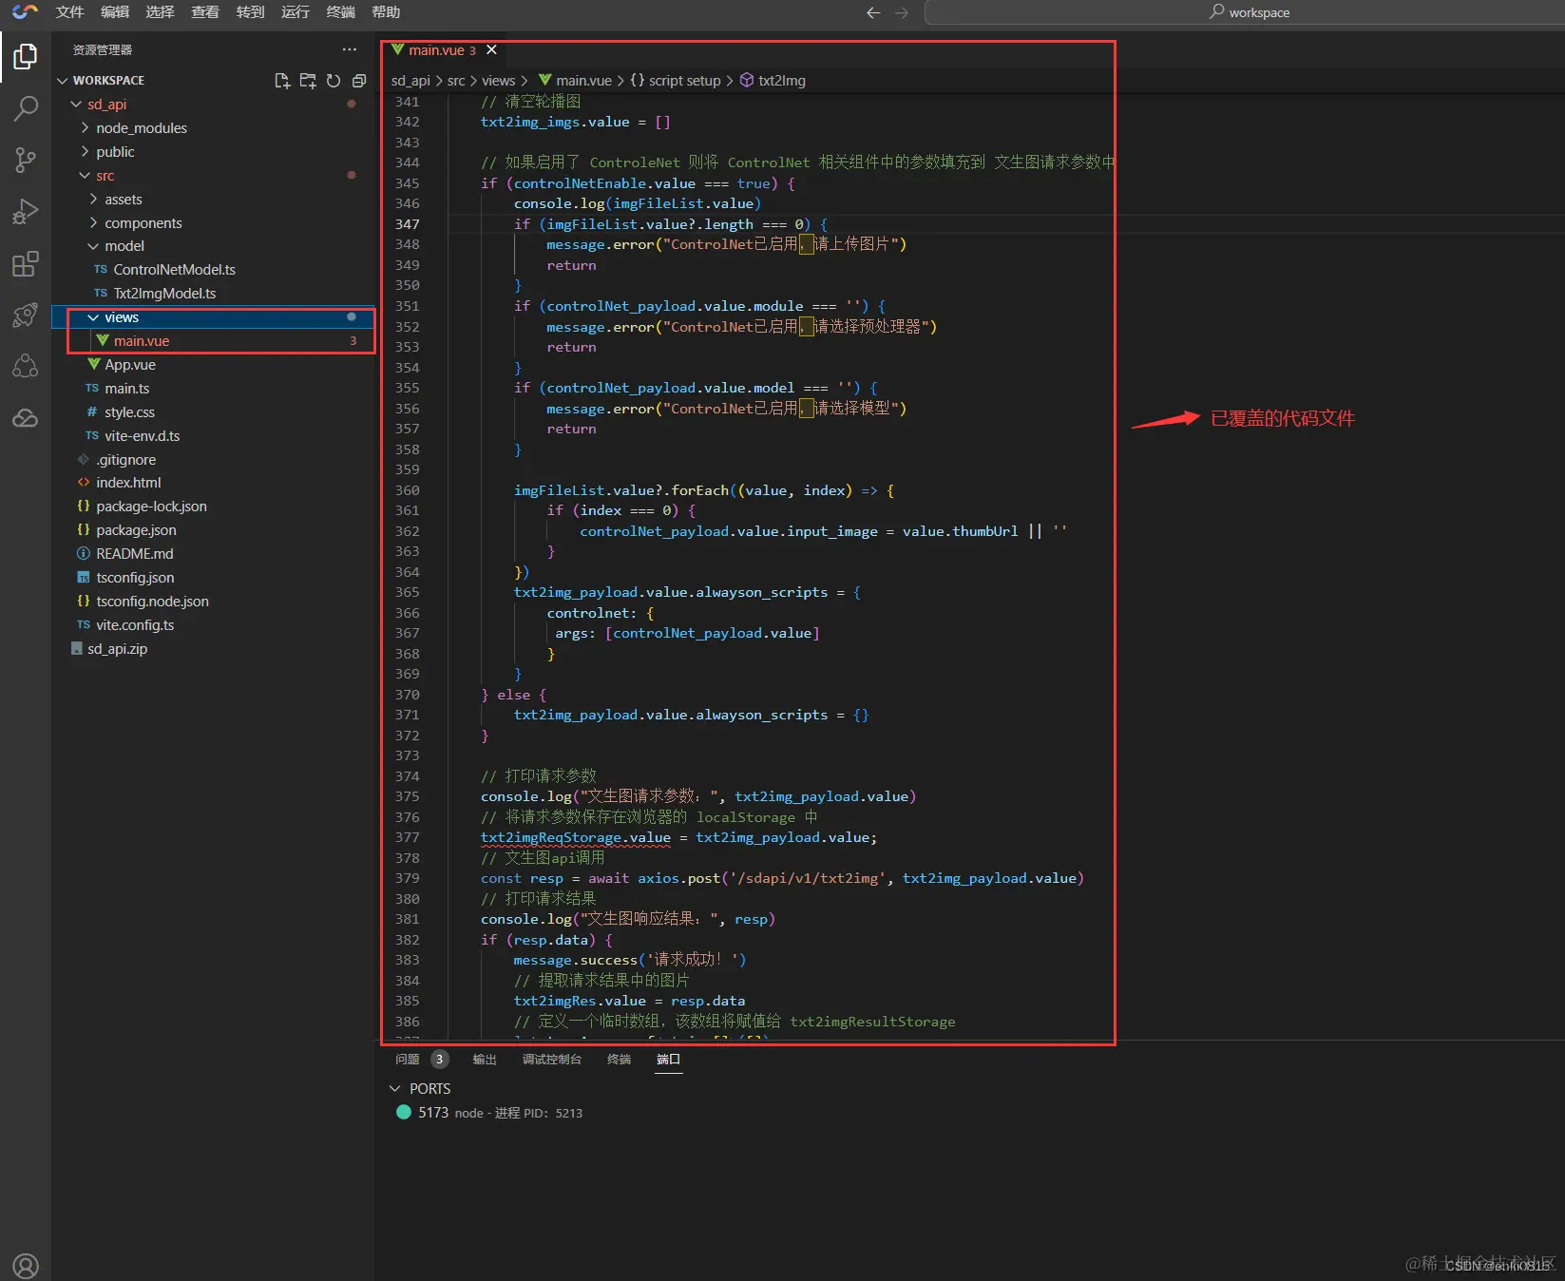Select the sd_api.zip archive

click(x=118, y=649)
